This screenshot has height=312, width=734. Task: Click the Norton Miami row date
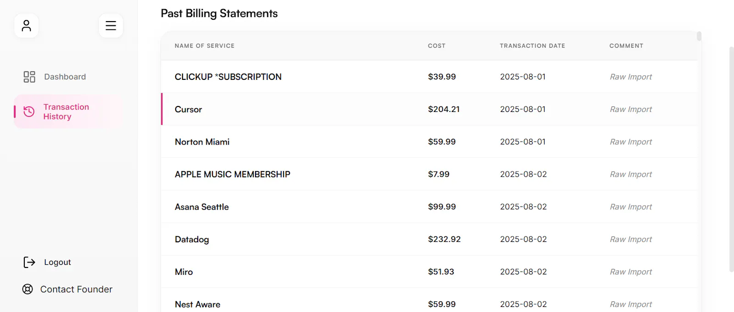pos(523,142)
